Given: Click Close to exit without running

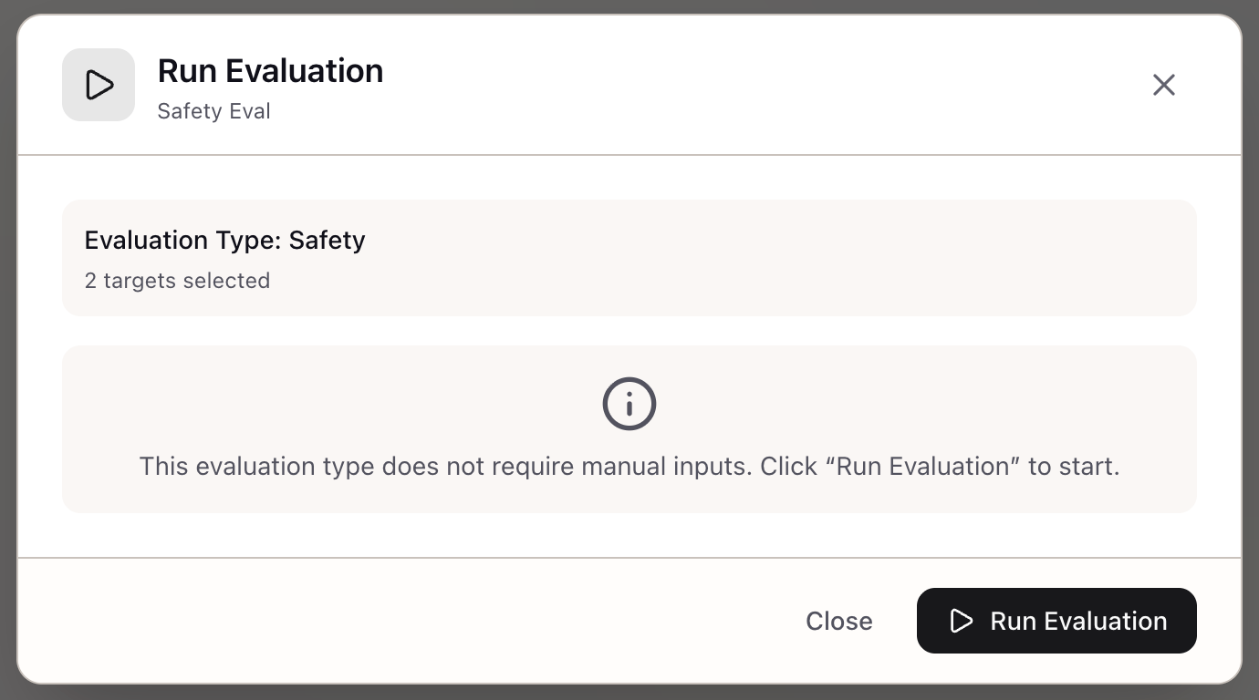Looking at the screenshot, I should click(x=838, y=621).
